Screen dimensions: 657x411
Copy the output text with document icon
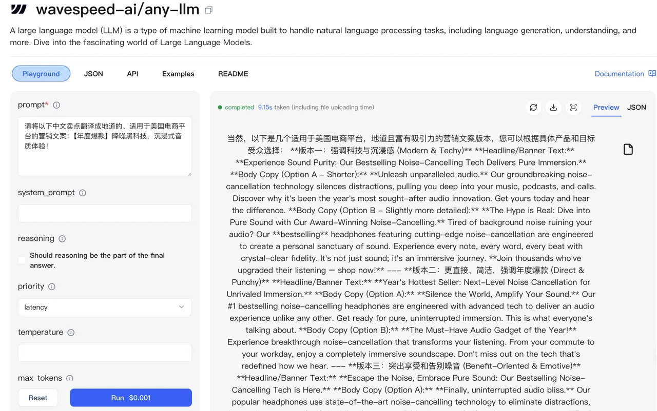[628, 149]
